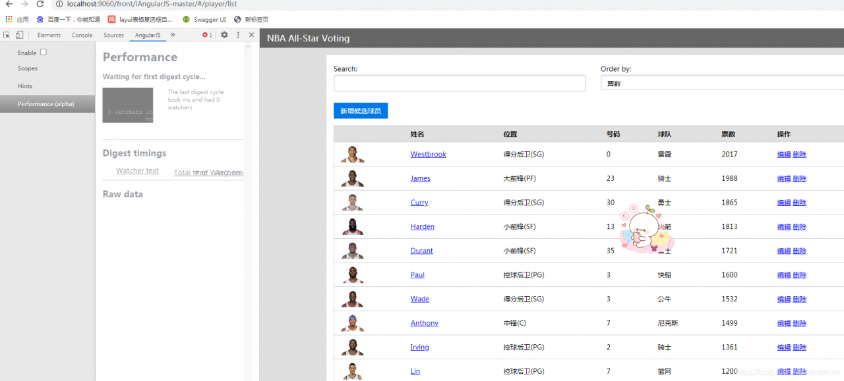Click the NBA All-Star Voting title

coord(308,38)
